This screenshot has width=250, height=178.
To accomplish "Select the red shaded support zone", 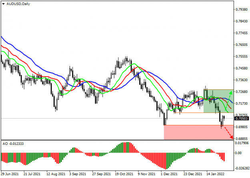I will click(199, 133).
